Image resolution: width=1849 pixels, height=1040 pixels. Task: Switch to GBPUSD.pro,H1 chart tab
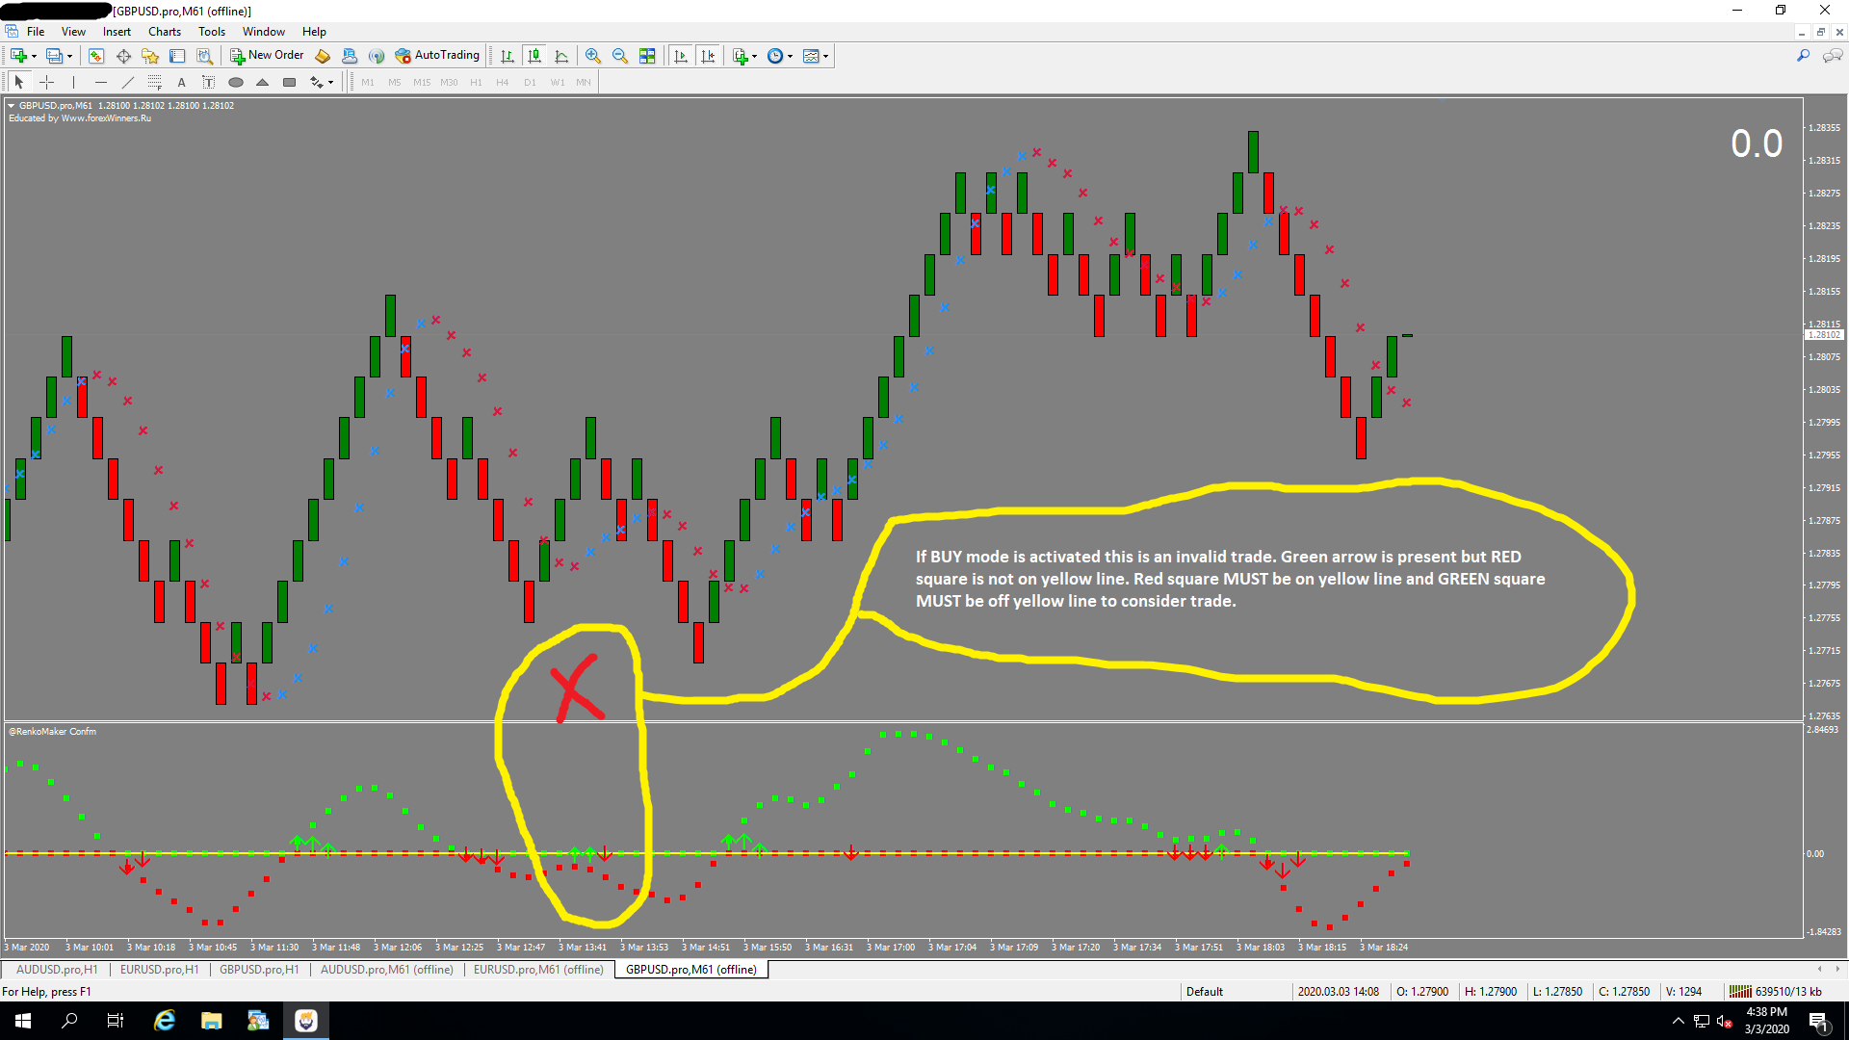(259, 970)
